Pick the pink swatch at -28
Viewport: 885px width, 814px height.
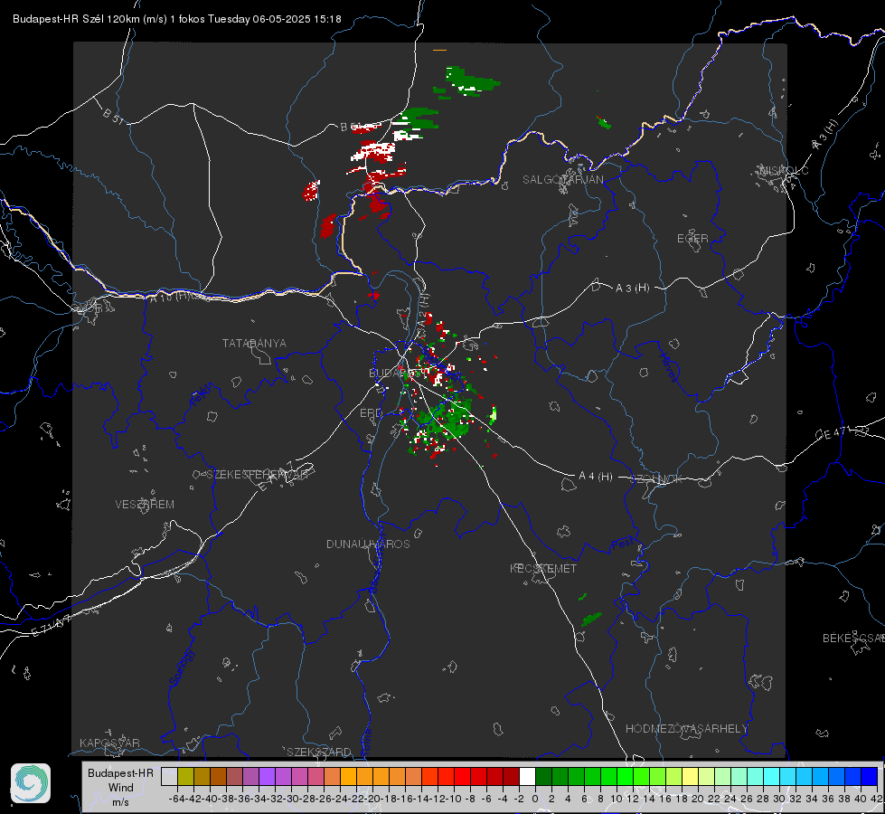[x=315, y=776]
